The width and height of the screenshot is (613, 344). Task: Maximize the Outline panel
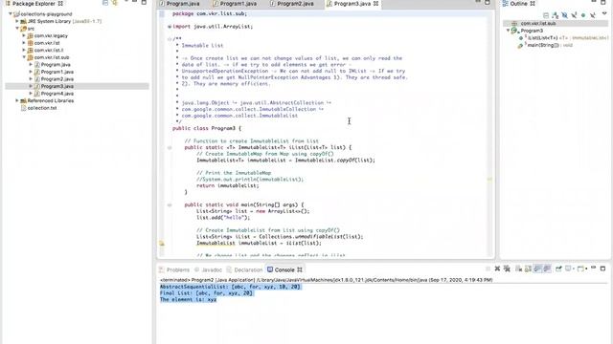coord(603,3)
